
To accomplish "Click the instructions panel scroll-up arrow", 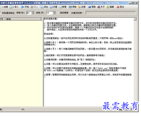I will pos(135,19).
